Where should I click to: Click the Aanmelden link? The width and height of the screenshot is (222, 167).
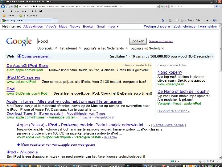click(208, 26)
